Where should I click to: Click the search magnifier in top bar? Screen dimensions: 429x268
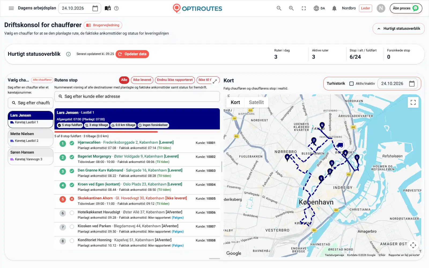click(x=279, y=8)
